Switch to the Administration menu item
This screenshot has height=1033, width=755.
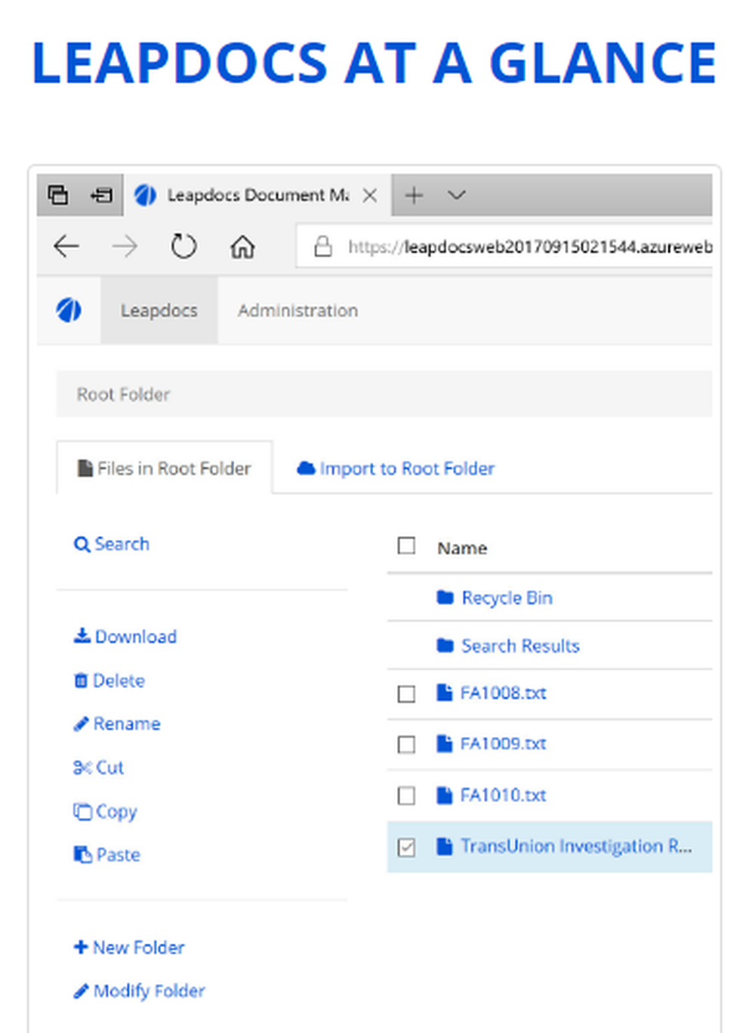coord(297,310)
